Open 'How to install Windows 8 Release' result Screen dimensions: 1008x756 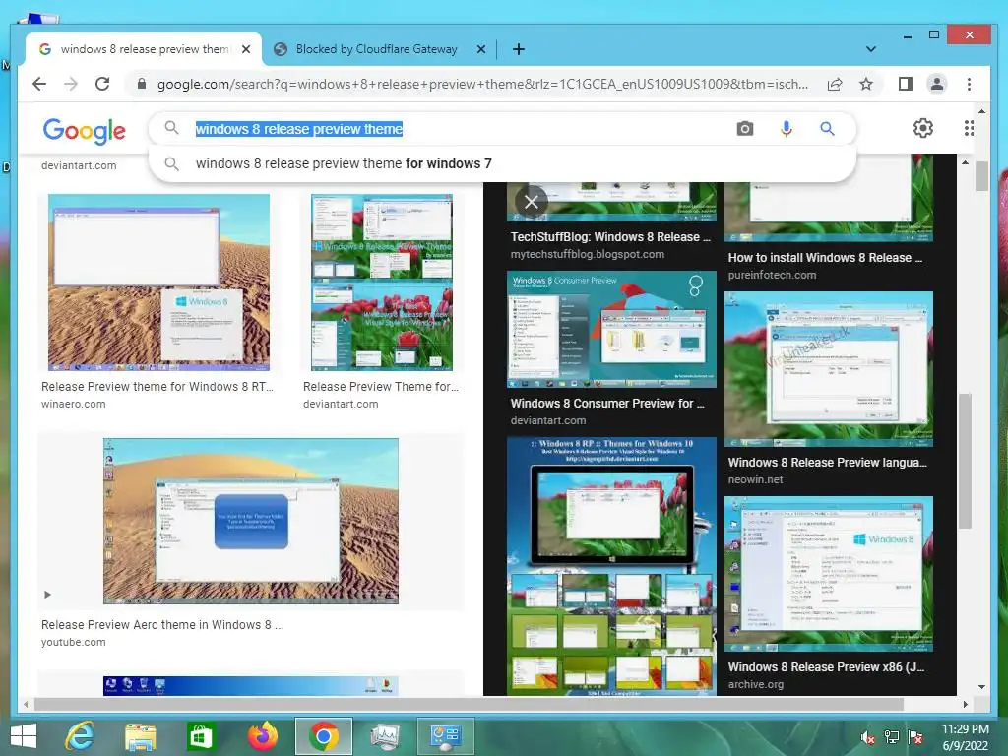coord(826,258)
